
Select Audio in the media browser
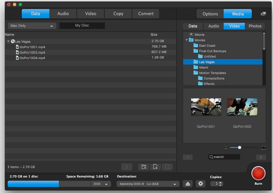pyautogui.click(x=214, y=26)
